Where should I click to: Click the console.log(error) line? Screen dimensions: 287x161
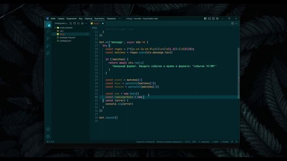[x=119, y=104]
